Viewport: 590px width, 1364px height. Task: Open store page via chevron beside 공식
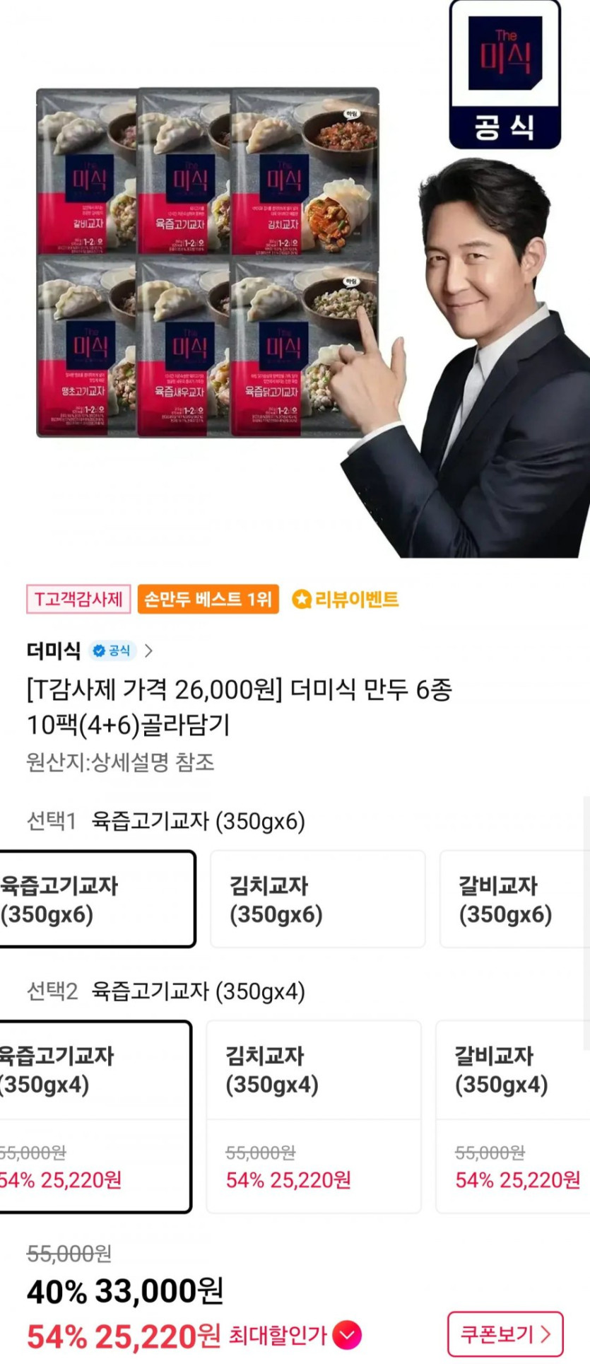tap(148, 651)
